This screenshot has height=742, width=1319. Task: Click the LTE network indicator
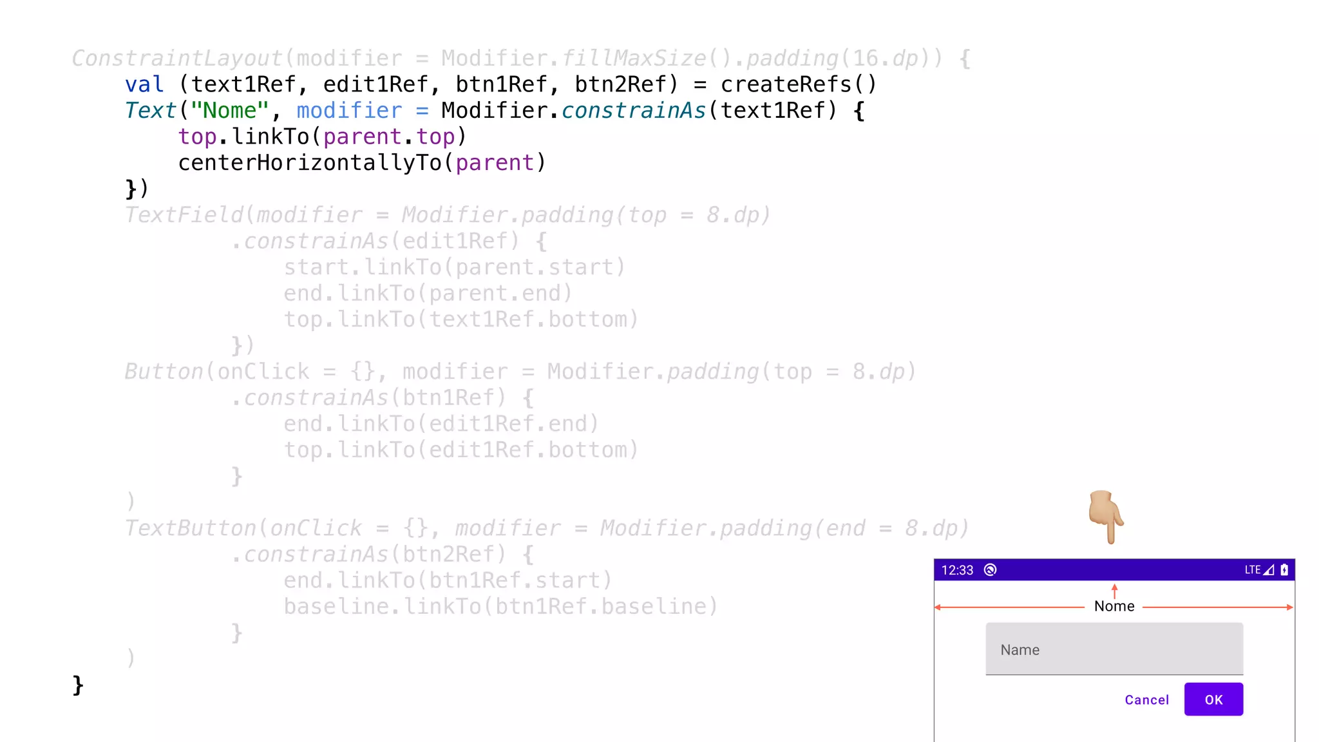(1252, 570)
